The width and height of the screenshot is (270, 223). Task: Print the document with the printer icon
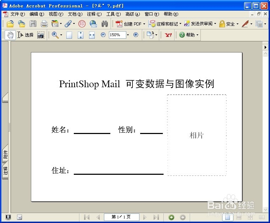pyautogui.click(x=44, y=24)
